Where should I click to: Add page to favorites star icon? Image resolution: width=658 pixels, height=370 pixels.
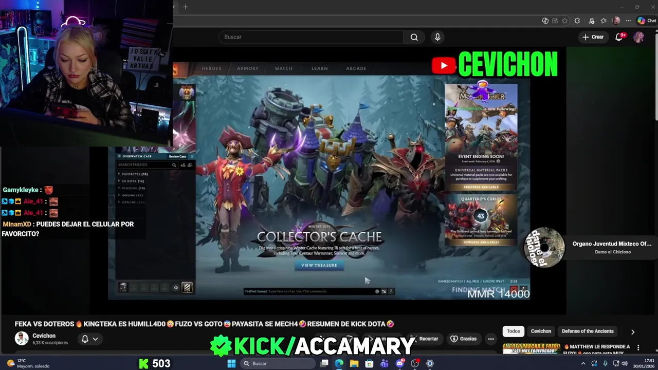(565, 21)
